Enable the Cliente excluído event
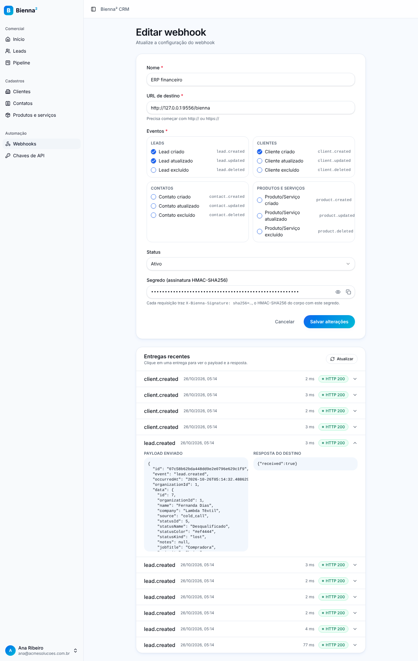418x661 pixels. coord(260,170)
